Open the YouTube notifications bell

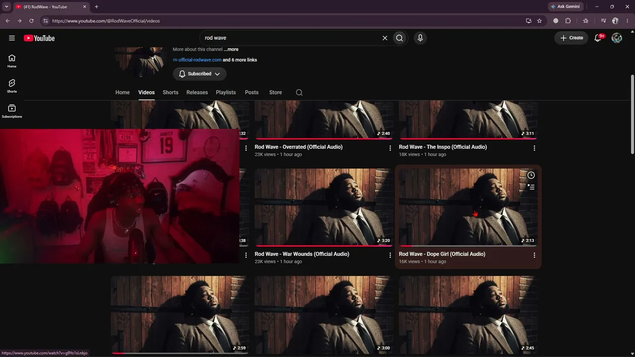[x=598, y=38]
